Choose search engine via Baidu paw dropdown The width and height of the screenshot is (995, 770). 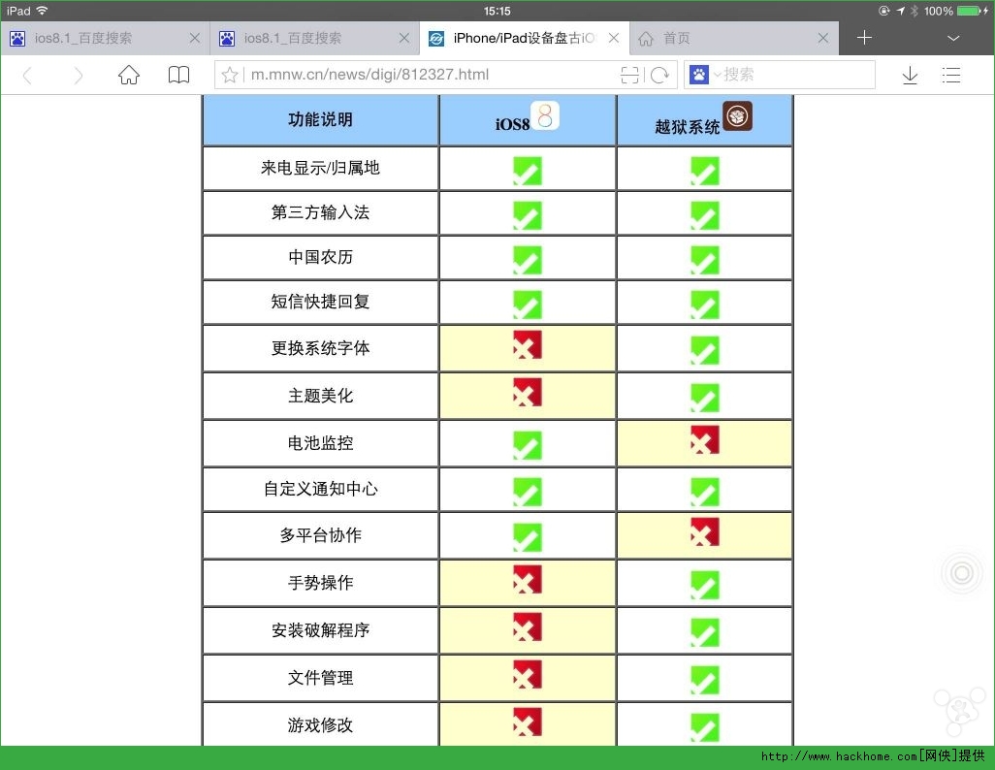click(x=704, y=75)
